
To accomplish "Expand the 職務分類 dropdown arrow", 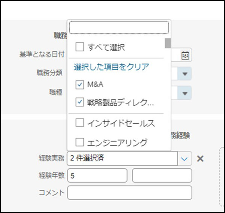I will [184, 74].
